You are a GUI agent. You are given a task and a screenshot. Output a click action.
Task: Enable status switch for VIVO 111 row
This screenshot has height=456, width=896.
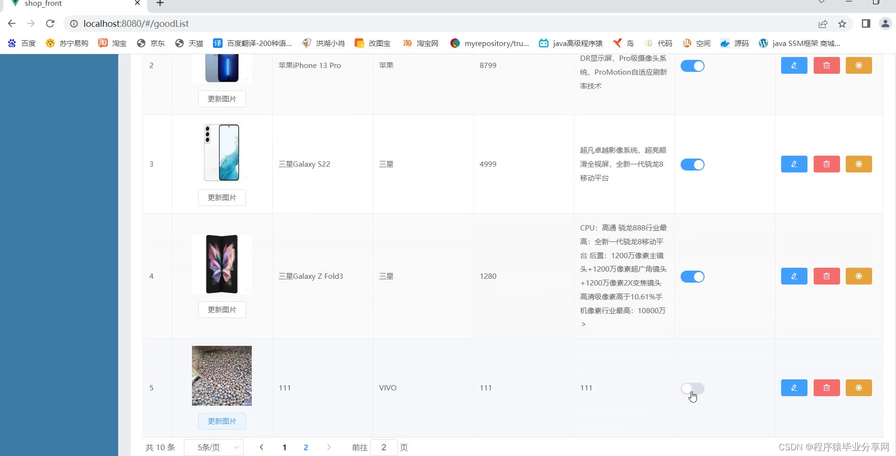pos(693,388)
